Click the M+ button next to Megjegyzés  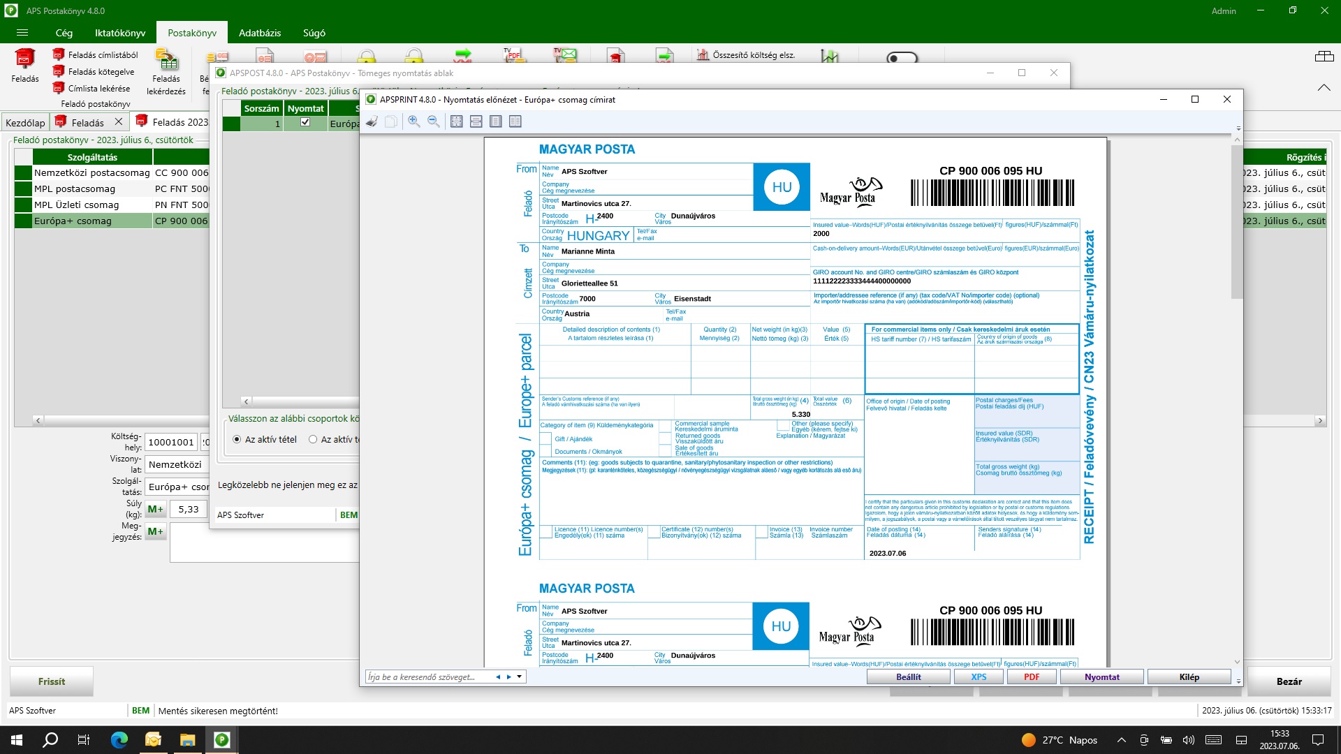[x=155, y=532]
